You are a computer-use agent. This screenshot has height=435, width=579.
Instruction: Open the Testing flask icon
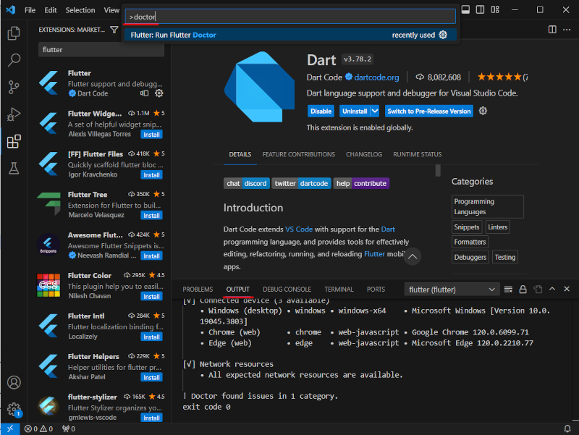[x=14, y=169]
